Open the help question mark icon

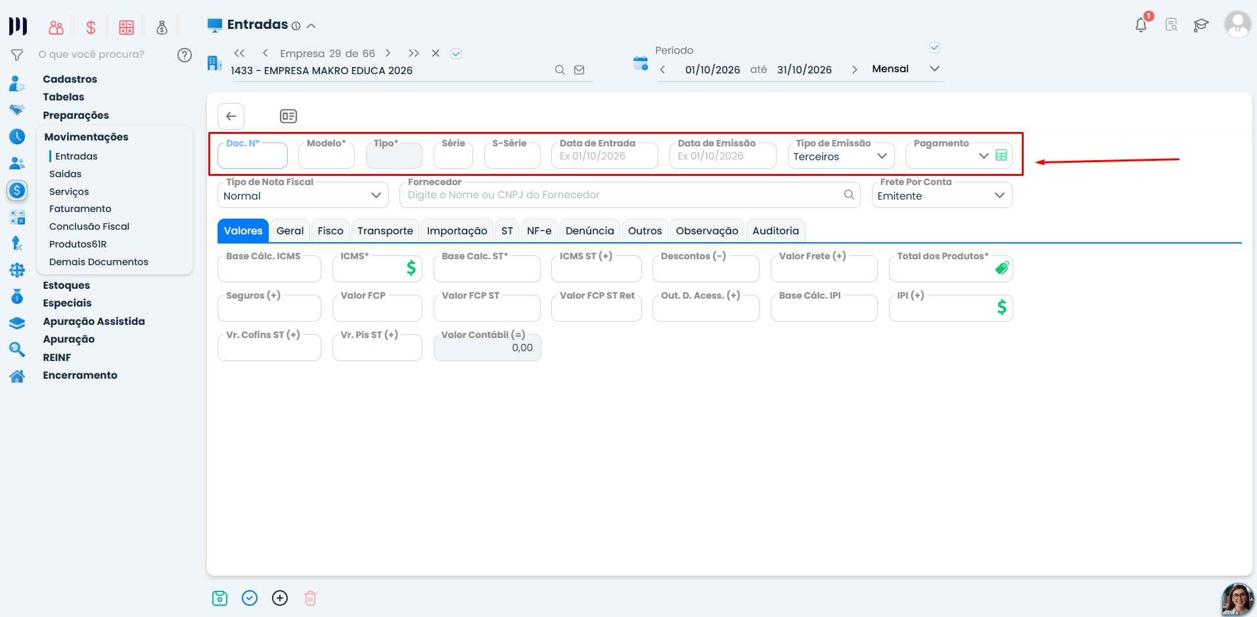coord(185,54)
